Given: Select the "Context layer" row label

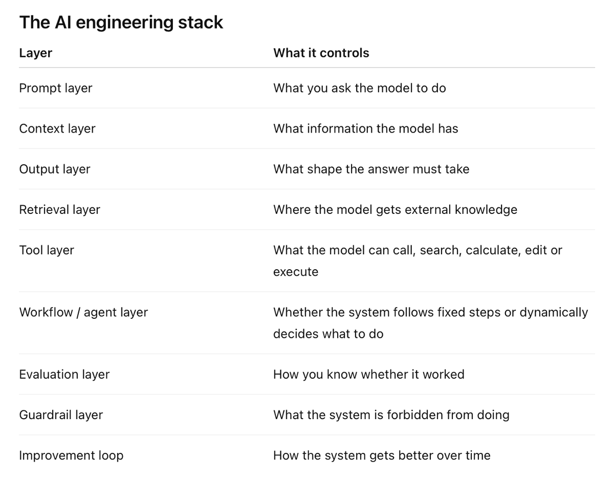Looking at the screenshot, I should 57,128.
